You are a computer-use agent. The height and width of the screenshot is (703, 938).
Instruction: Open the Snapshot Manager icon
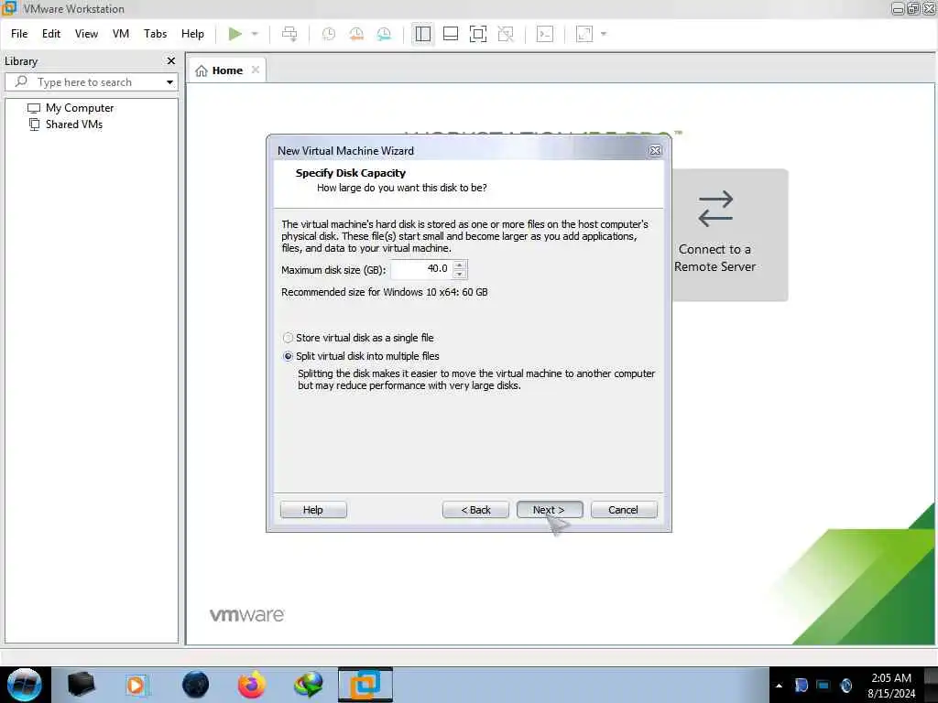384,34
